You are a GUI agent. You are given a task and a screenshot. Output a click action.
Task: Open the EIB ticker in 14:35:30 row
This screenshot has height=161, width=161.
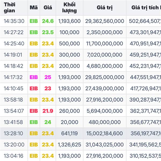pos(34,21)
